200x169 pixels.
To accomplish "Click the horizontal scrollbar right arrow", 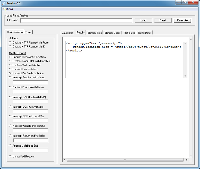I will [186, 160].
